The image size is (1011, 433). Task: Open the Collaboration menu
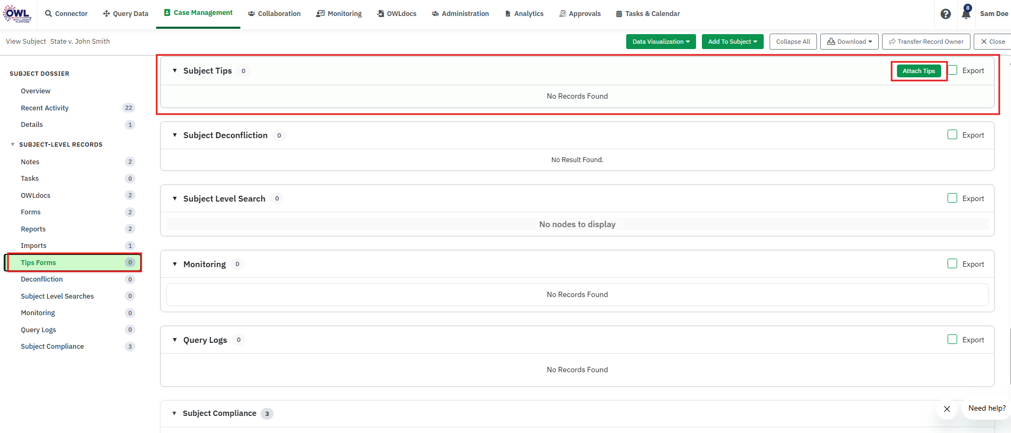pyautogui.click(x=274, y=14)
